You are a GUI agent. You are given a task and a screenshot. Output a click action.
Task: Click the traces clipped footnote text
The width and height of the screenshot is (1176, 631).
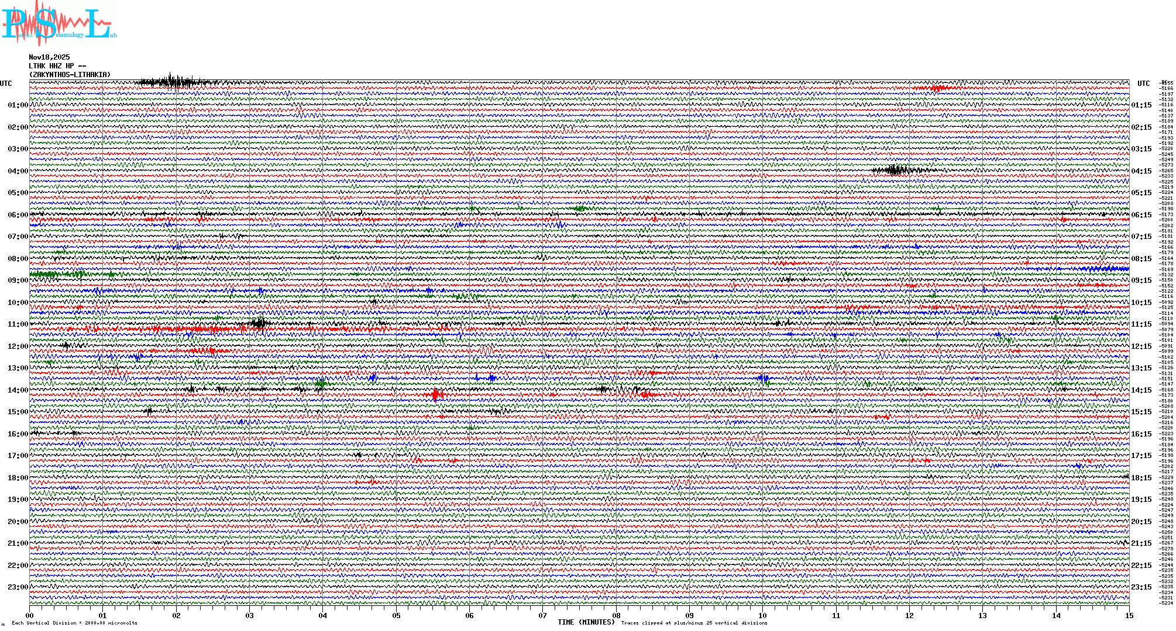(x=694, y=623)
